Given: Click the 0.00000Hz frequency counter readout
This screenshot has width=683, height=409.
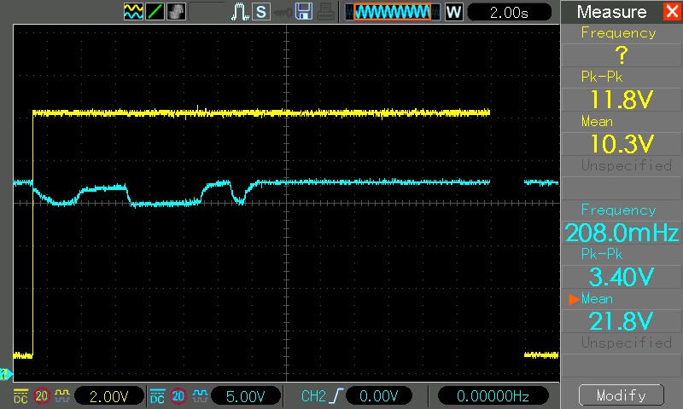Looking at the screenshot, I should [493, 396].
